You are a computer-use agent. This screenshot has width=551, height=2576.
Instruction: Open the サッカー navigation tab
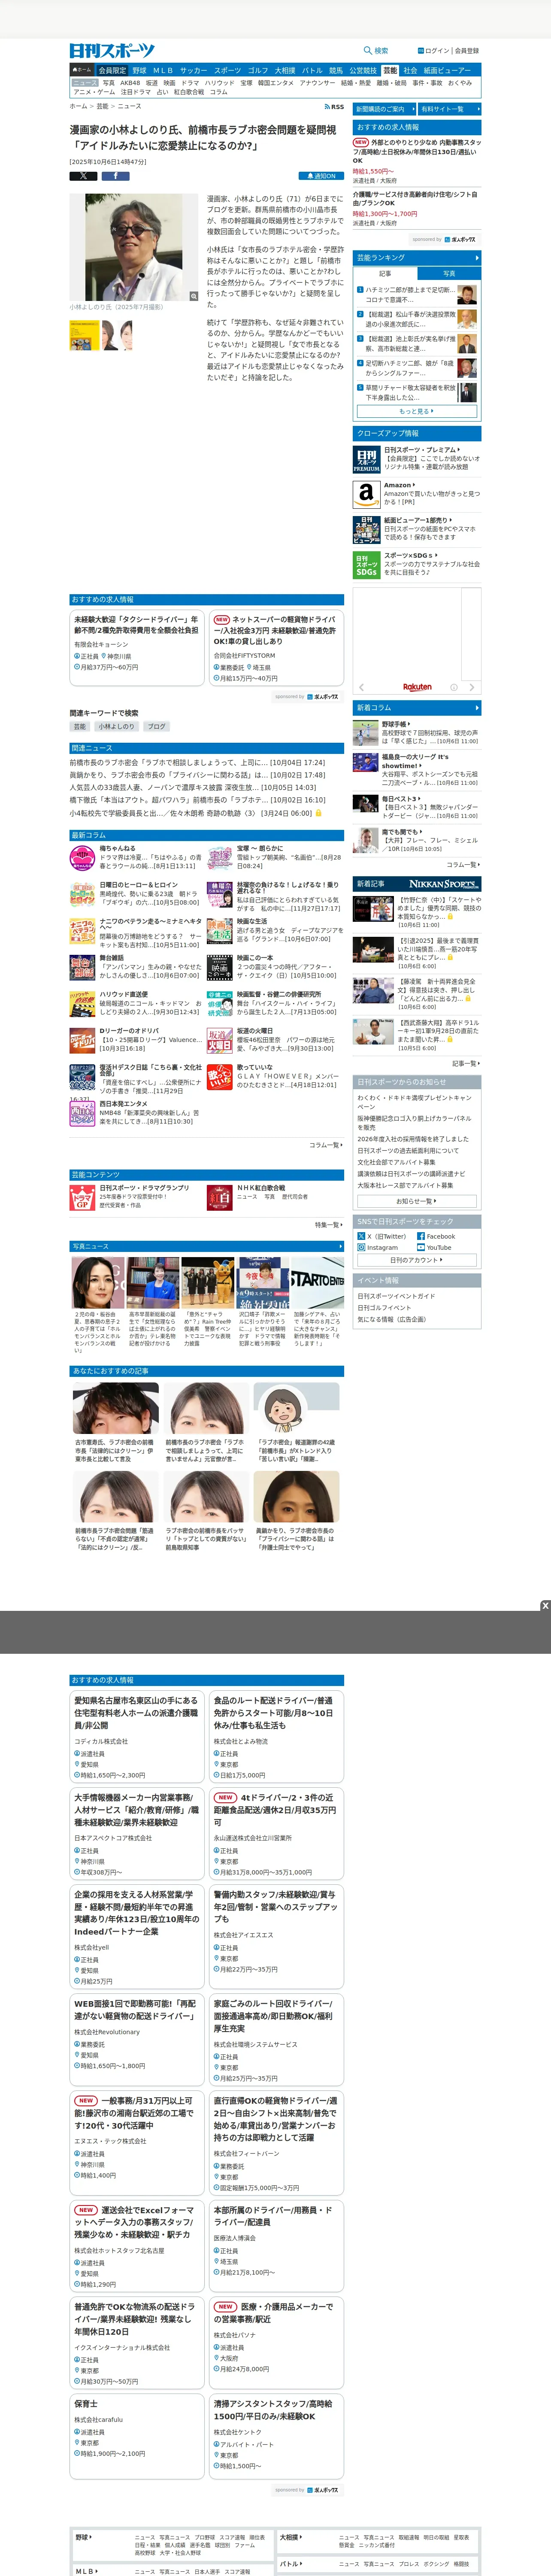click(194, 71)
